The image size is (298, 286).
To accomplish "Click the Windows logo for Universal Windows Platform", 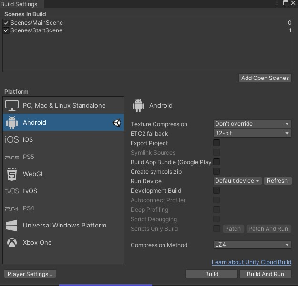I will click(x=11, y=226).
